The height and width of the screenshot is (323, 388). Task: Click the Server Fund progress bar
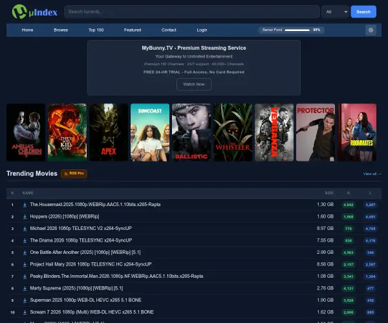coord(297,30)
